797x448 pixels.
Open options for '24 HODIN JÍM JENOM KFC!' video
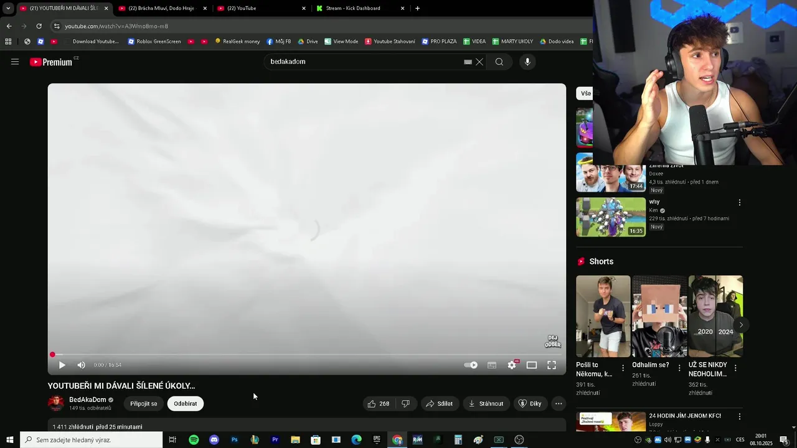point(740,416)
